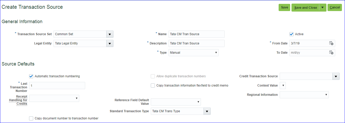Toggle the Active checkbox
The width and height of the screenshot is (345, 123).
click(291, 34)
